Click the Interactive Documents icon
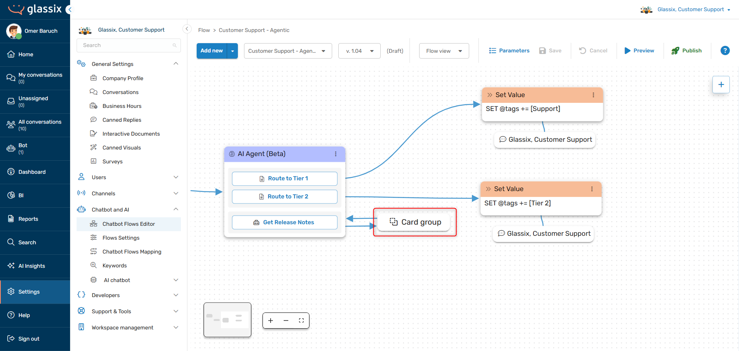 [x=94, y=133]
